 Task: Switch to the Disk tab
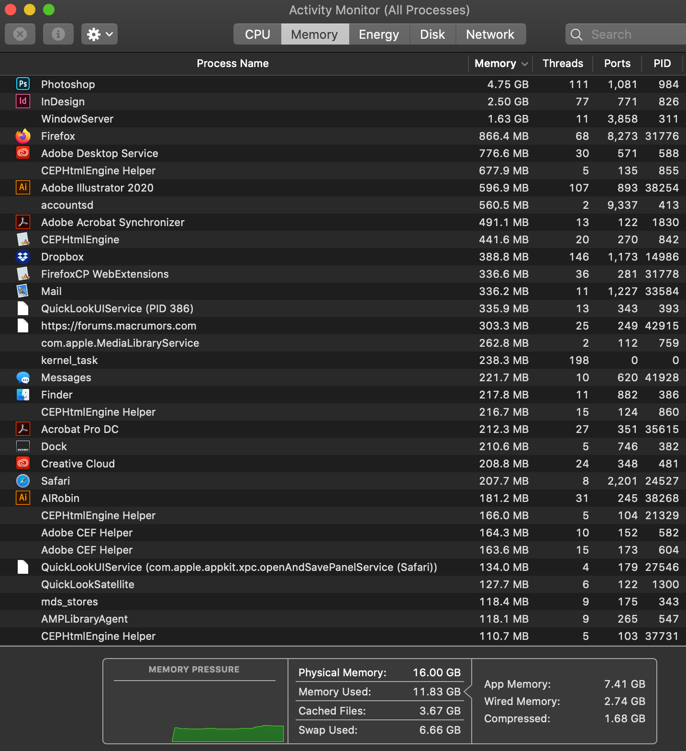pos(432,34)
